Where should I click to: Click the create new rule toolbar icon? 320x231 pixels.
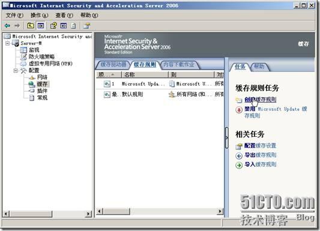tap(86, 26)
